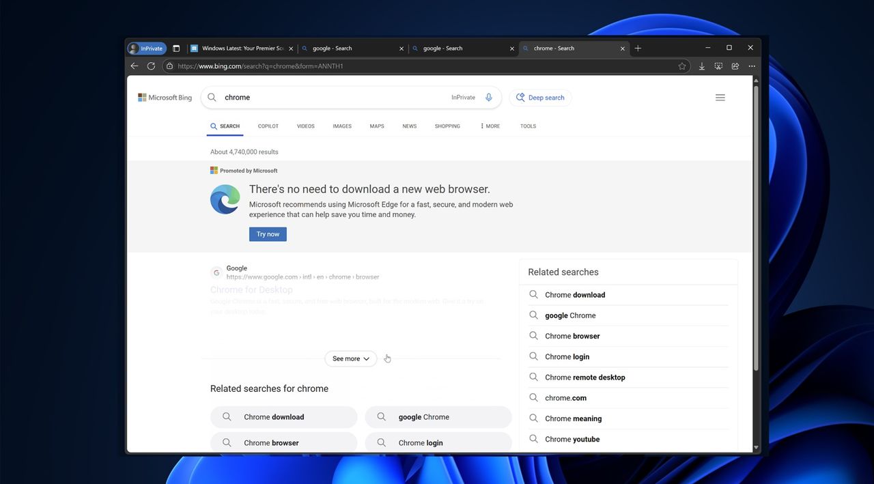
Task: Open the Bing hamburger menu icon
Action: (x=720, y=97)
